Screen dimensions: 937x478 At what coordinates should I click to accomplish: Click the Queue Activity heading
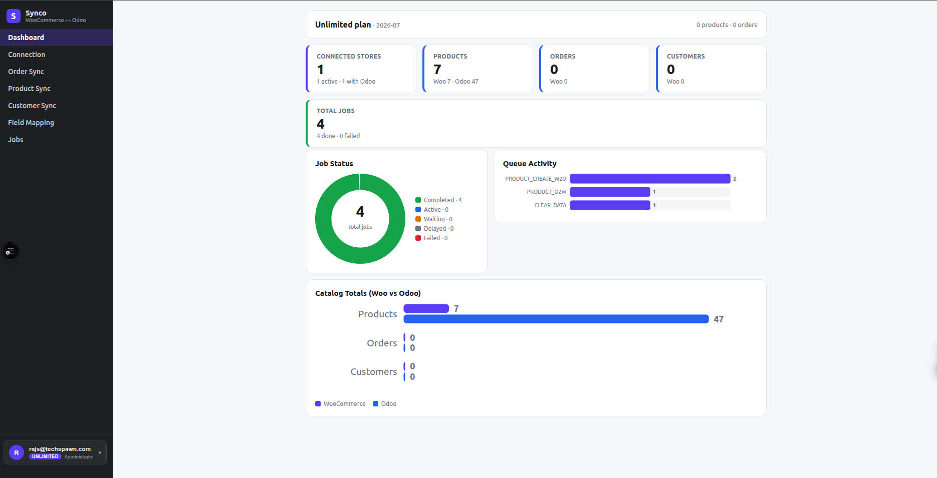point(530,164)
